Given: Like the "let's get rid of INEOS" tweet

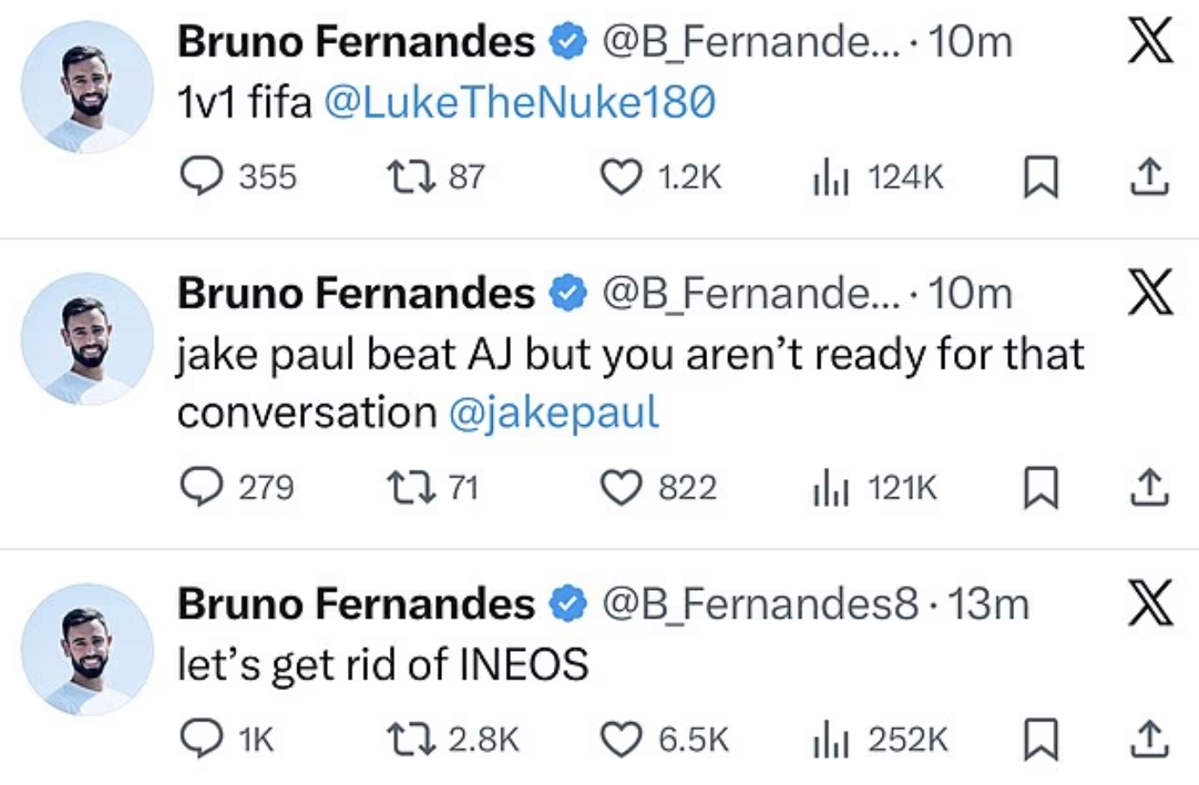Looking at the screenshot, I should pos(621,739).
